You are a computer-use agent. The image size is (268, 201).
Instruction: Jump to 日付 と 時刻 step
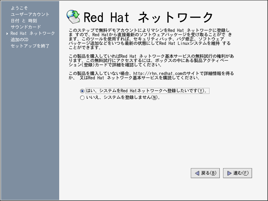(x=24, y=21)
